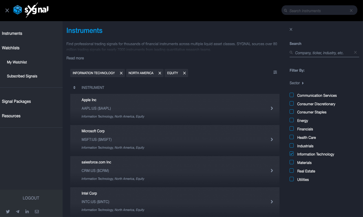Check the Industrials sector checkbox
The width and height of the screenshot is (363, 217).
tap(292, 145)
